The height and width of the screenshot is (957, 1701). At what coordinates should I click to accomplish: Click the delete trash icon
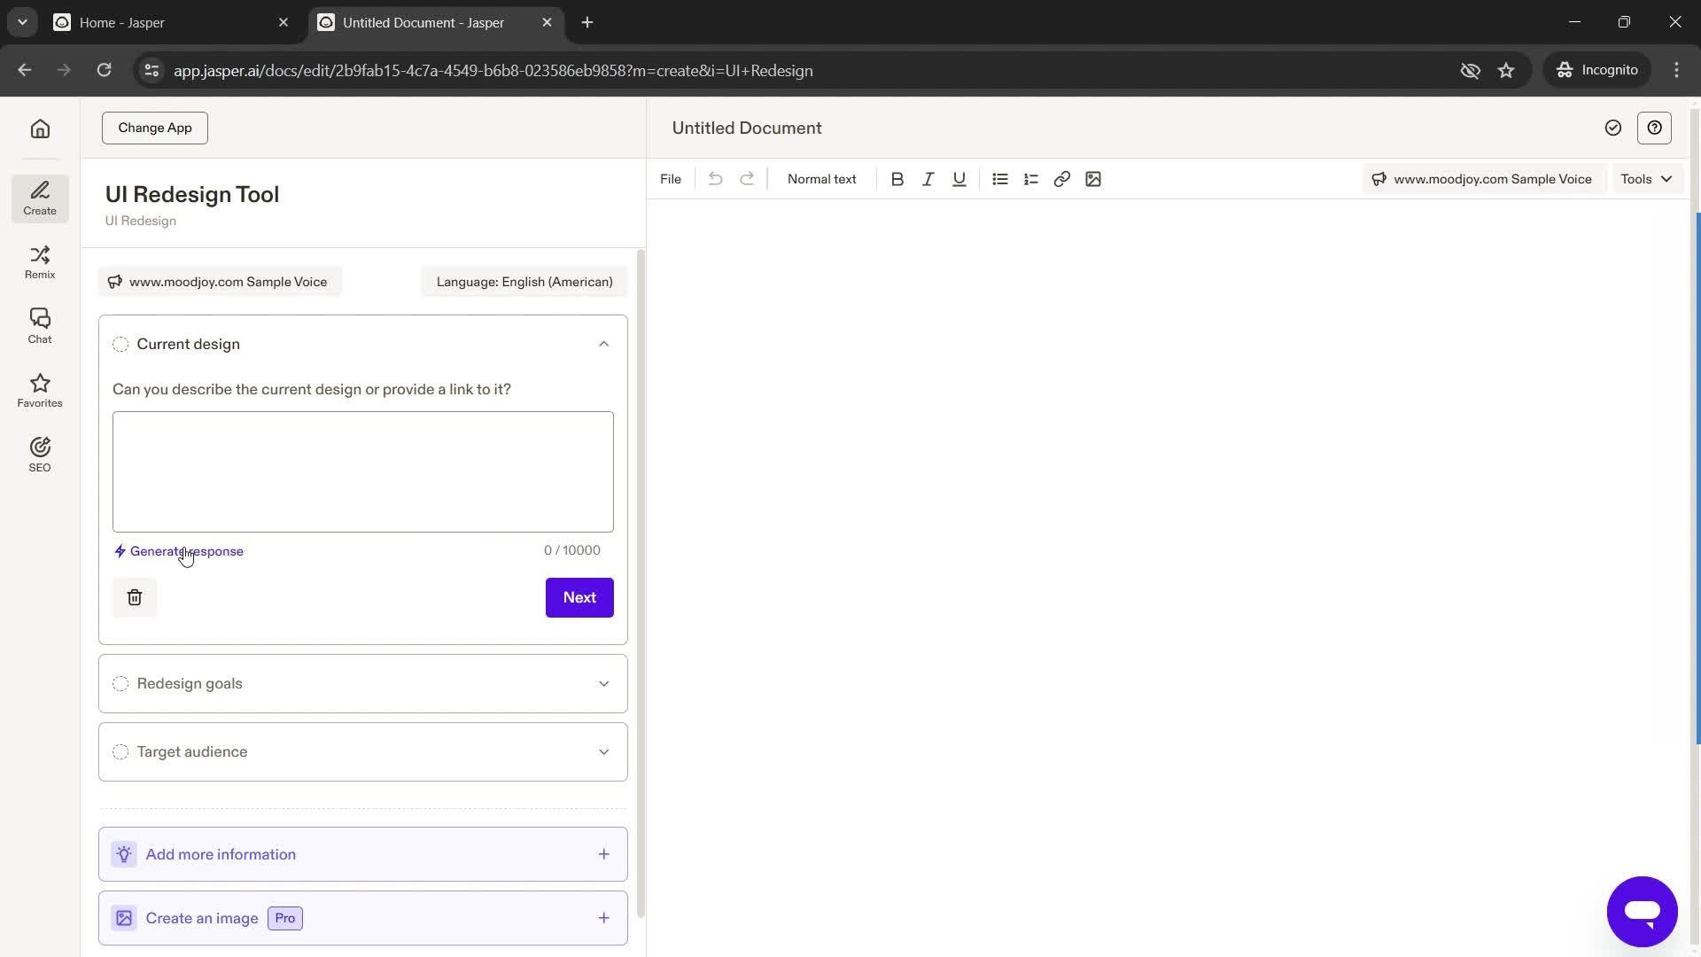[133, 597]
